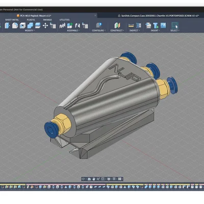Open Display Settings in navigation bar
204x204 pixels.
(x=109, y=179)
